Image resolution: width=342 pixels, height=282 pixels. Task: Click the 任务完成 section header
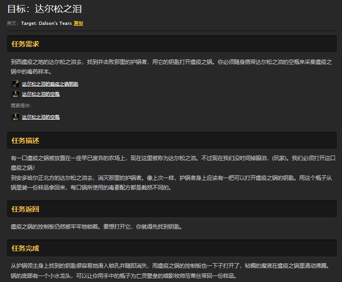coord(25,248)
